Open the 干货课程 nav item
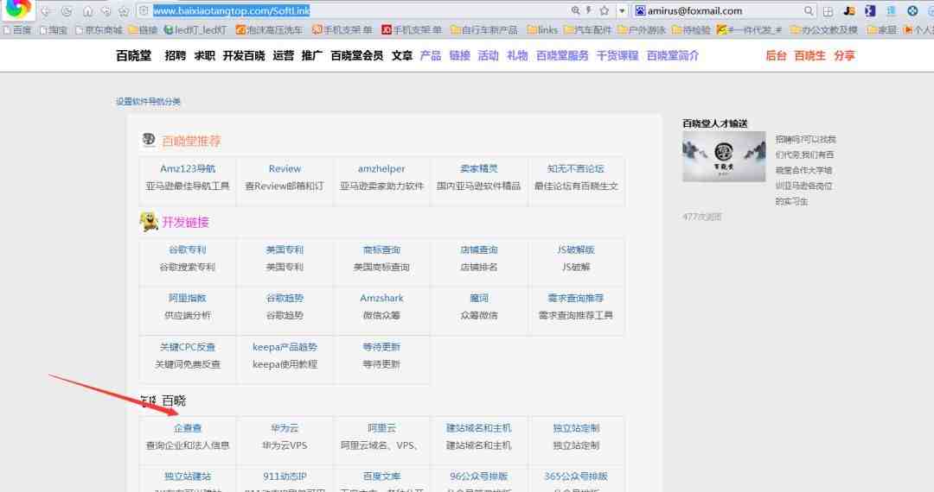 pyautogui.click(x=617, y=55)
